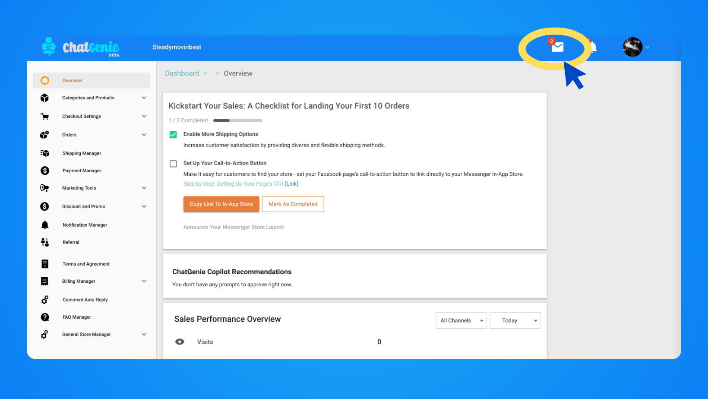Click the General Store Manager gears icon

[44, 334]
